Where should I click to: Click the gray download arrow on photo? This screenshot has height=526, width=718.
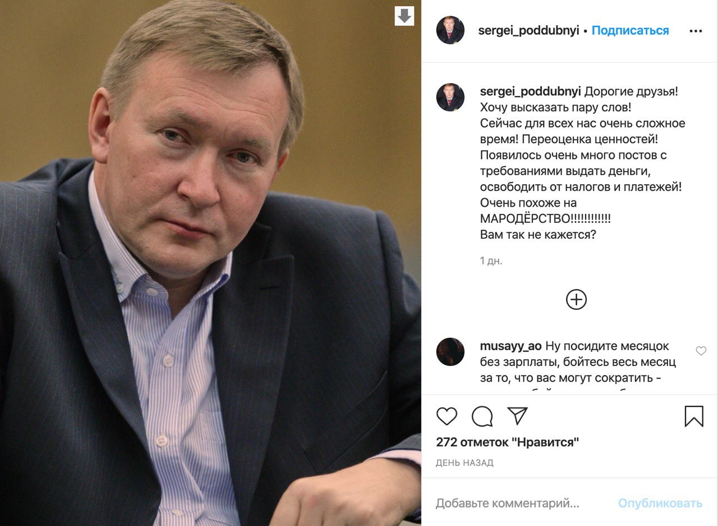click(x=404, y=16)
